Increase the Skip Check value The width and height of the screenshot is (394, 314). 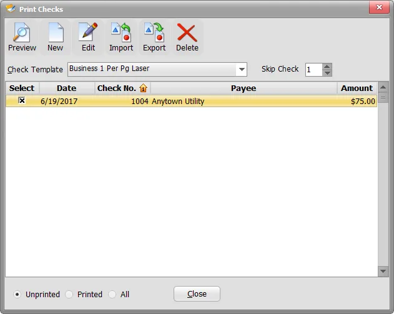pos(327,67)
